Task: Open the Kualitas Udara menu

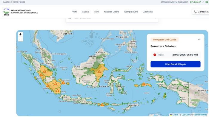Action: point(111,12)
